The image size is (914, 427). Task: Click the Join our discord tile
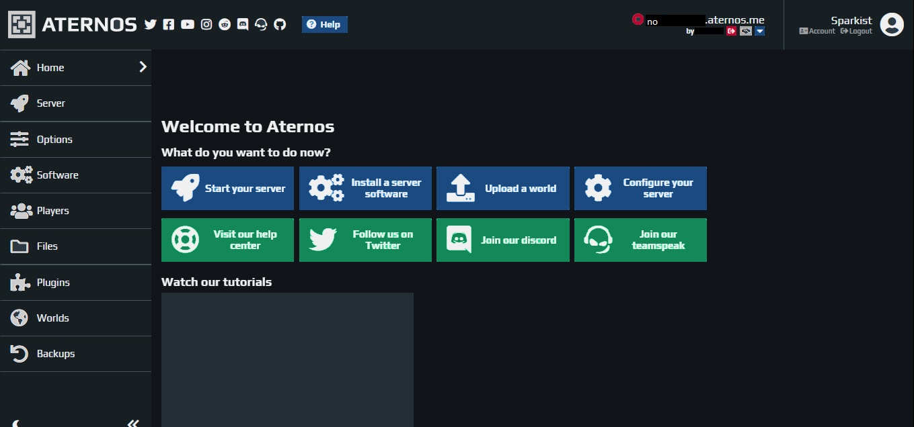point(503,240)
